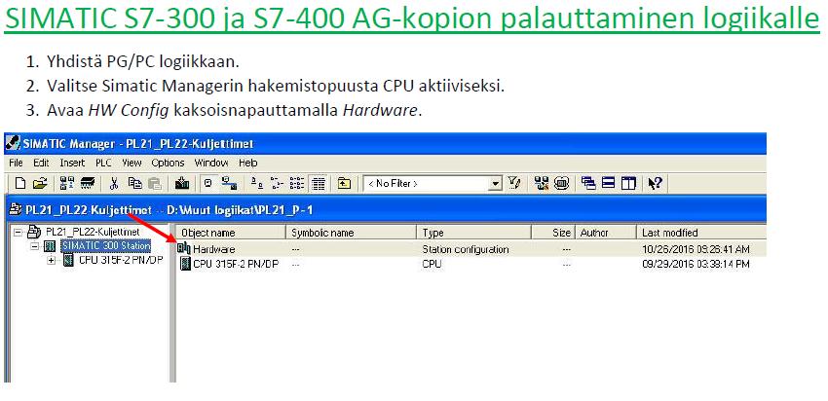Open the View menu
Image resolution: width=828 pixels, height=401 pixels.
[x=132, y=163]
